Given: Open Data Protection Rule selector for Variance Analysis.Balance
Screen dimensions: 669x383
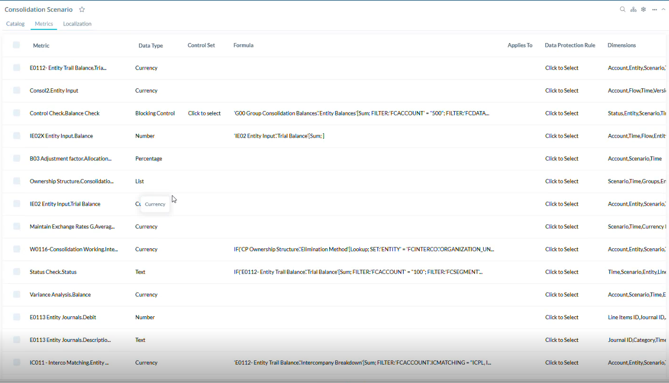Looking at the screenshot, I should 561,295.
